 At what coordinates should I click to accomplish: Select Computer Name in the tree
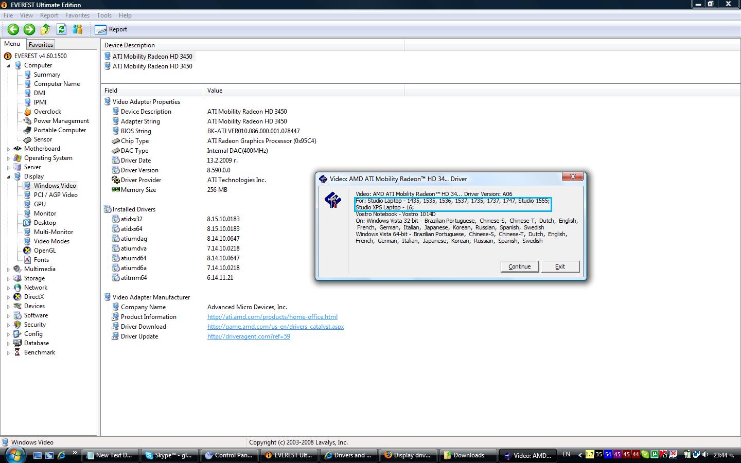pos(57,84)
